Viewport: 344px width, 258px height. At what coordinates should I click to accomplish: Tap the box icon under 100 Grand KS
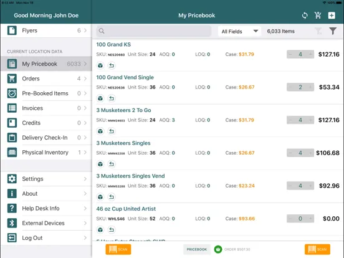tap(100, 65)
